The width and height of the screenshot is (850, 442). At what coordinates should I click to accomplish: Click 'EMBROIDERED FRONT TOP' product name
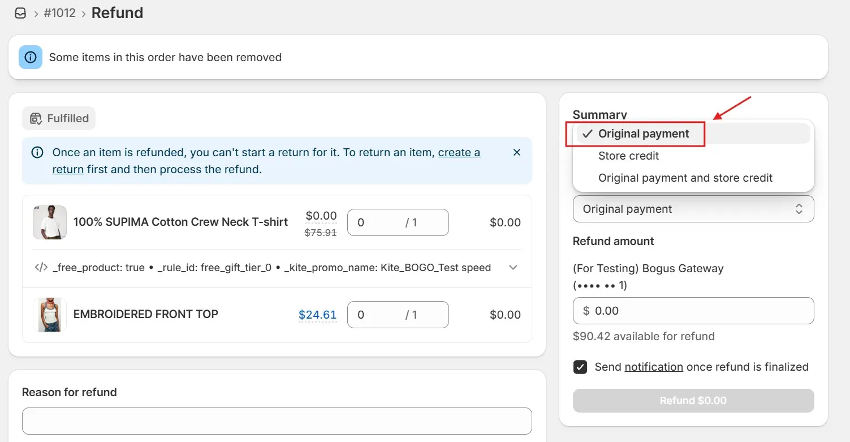(x=146, y=314)
